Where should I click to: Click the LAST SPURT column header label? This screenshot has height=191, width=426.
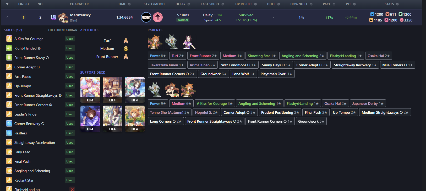210,4
